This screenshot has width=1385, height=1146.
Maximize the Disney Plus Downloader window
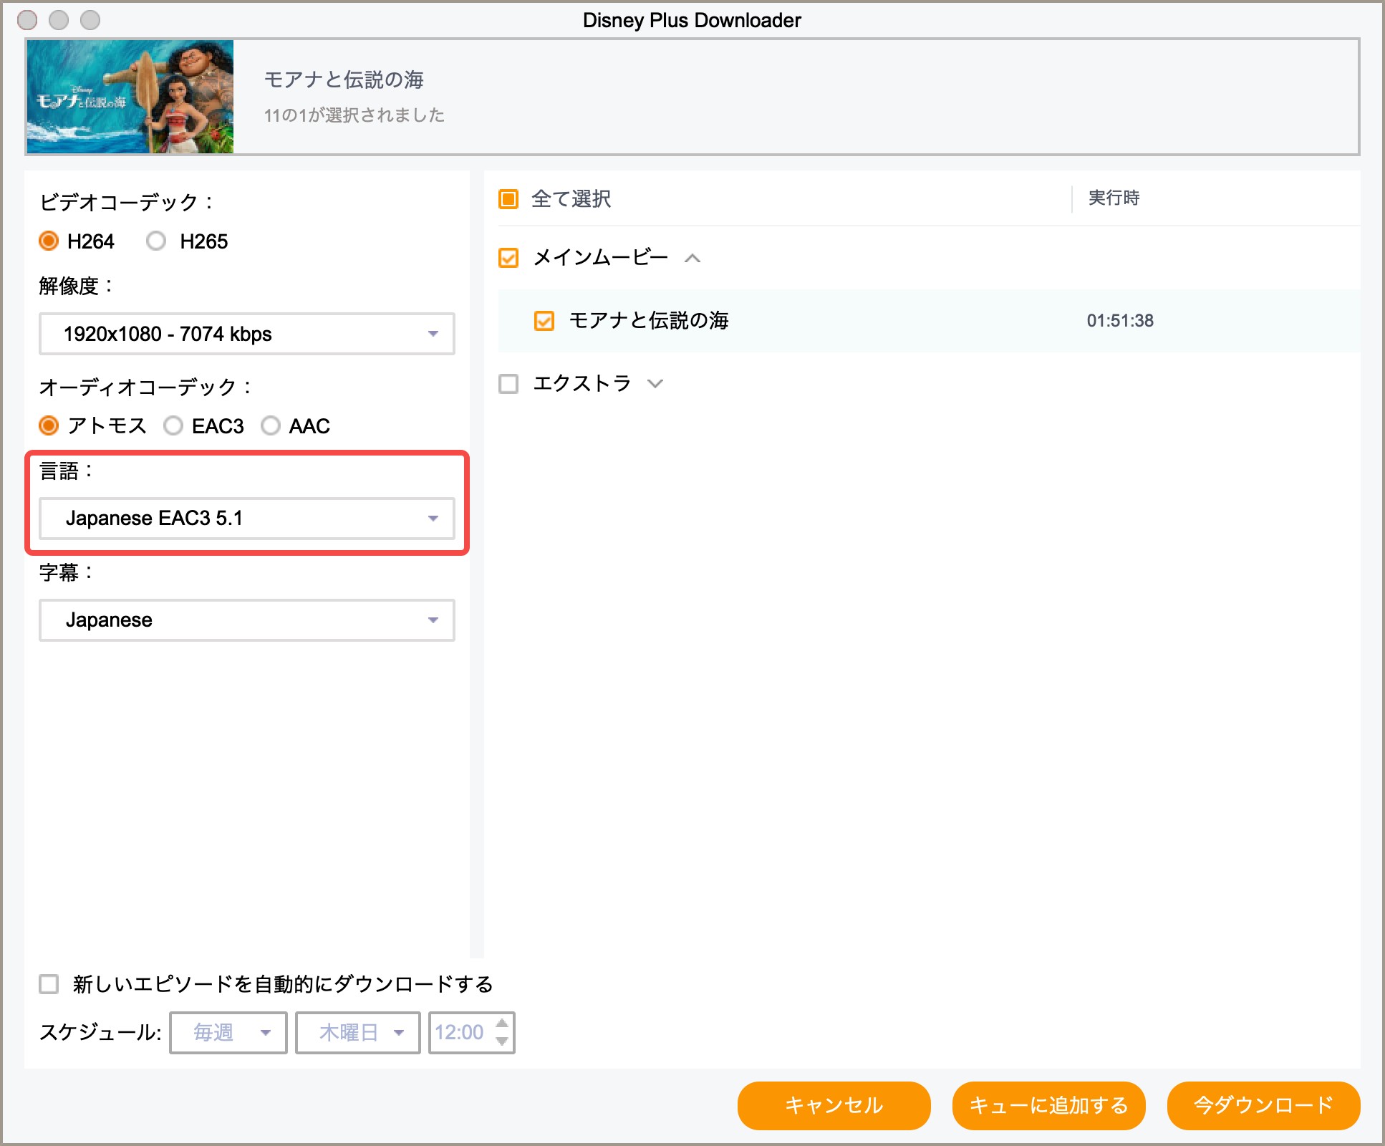pos(90,20)
